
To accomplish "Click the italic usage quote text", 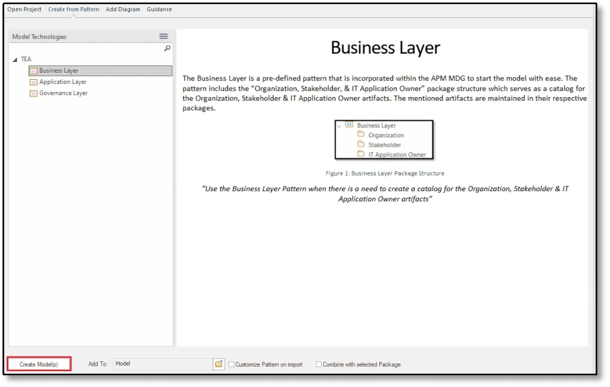I will coord(385,193).
